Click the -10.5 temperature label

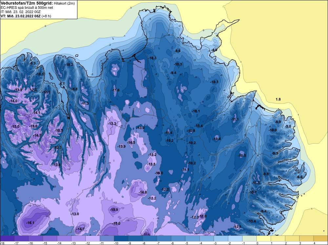coord(242,156)
